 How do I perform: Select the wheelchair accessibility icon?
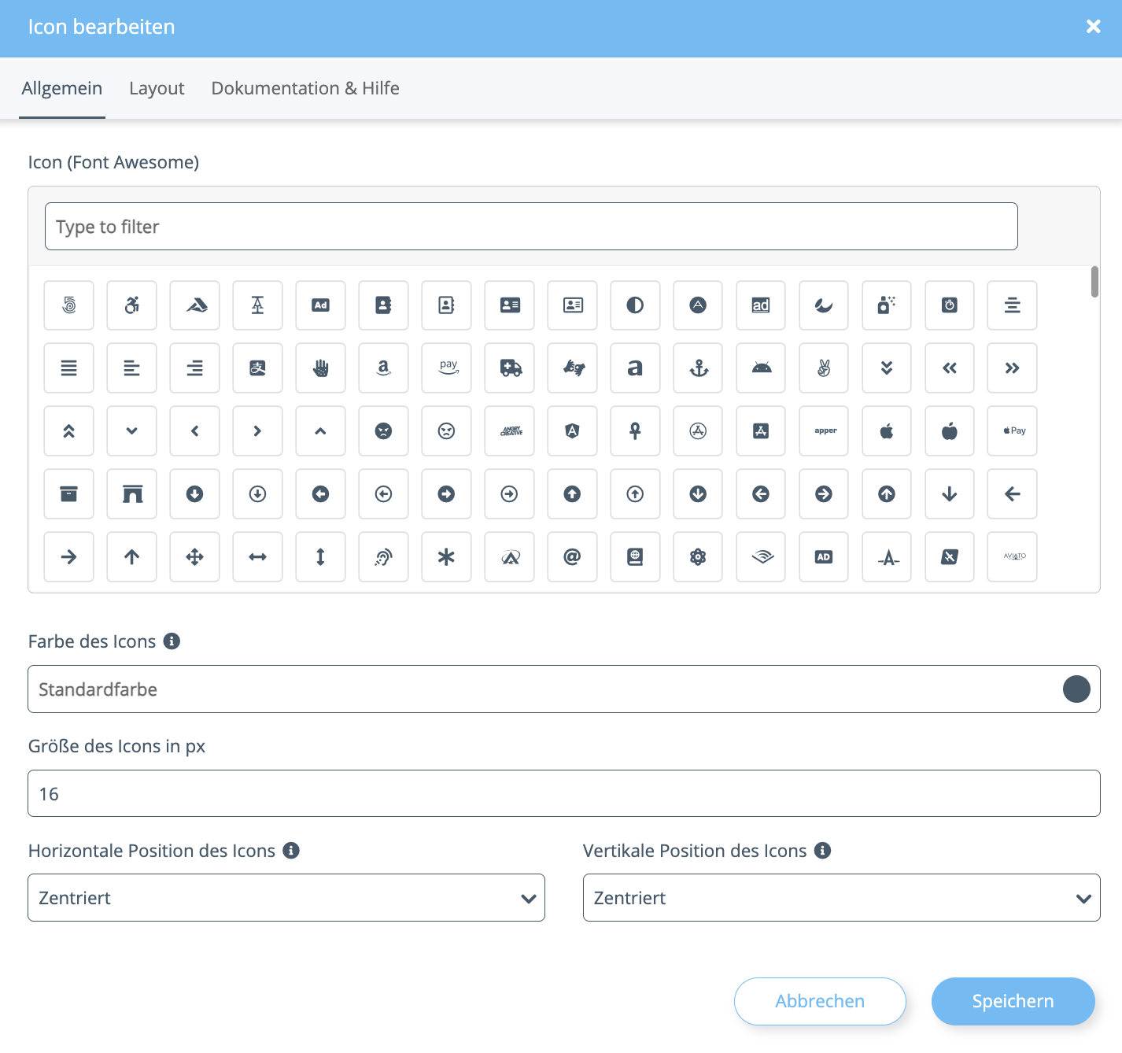pyautogui.click(x=132, y=305)
